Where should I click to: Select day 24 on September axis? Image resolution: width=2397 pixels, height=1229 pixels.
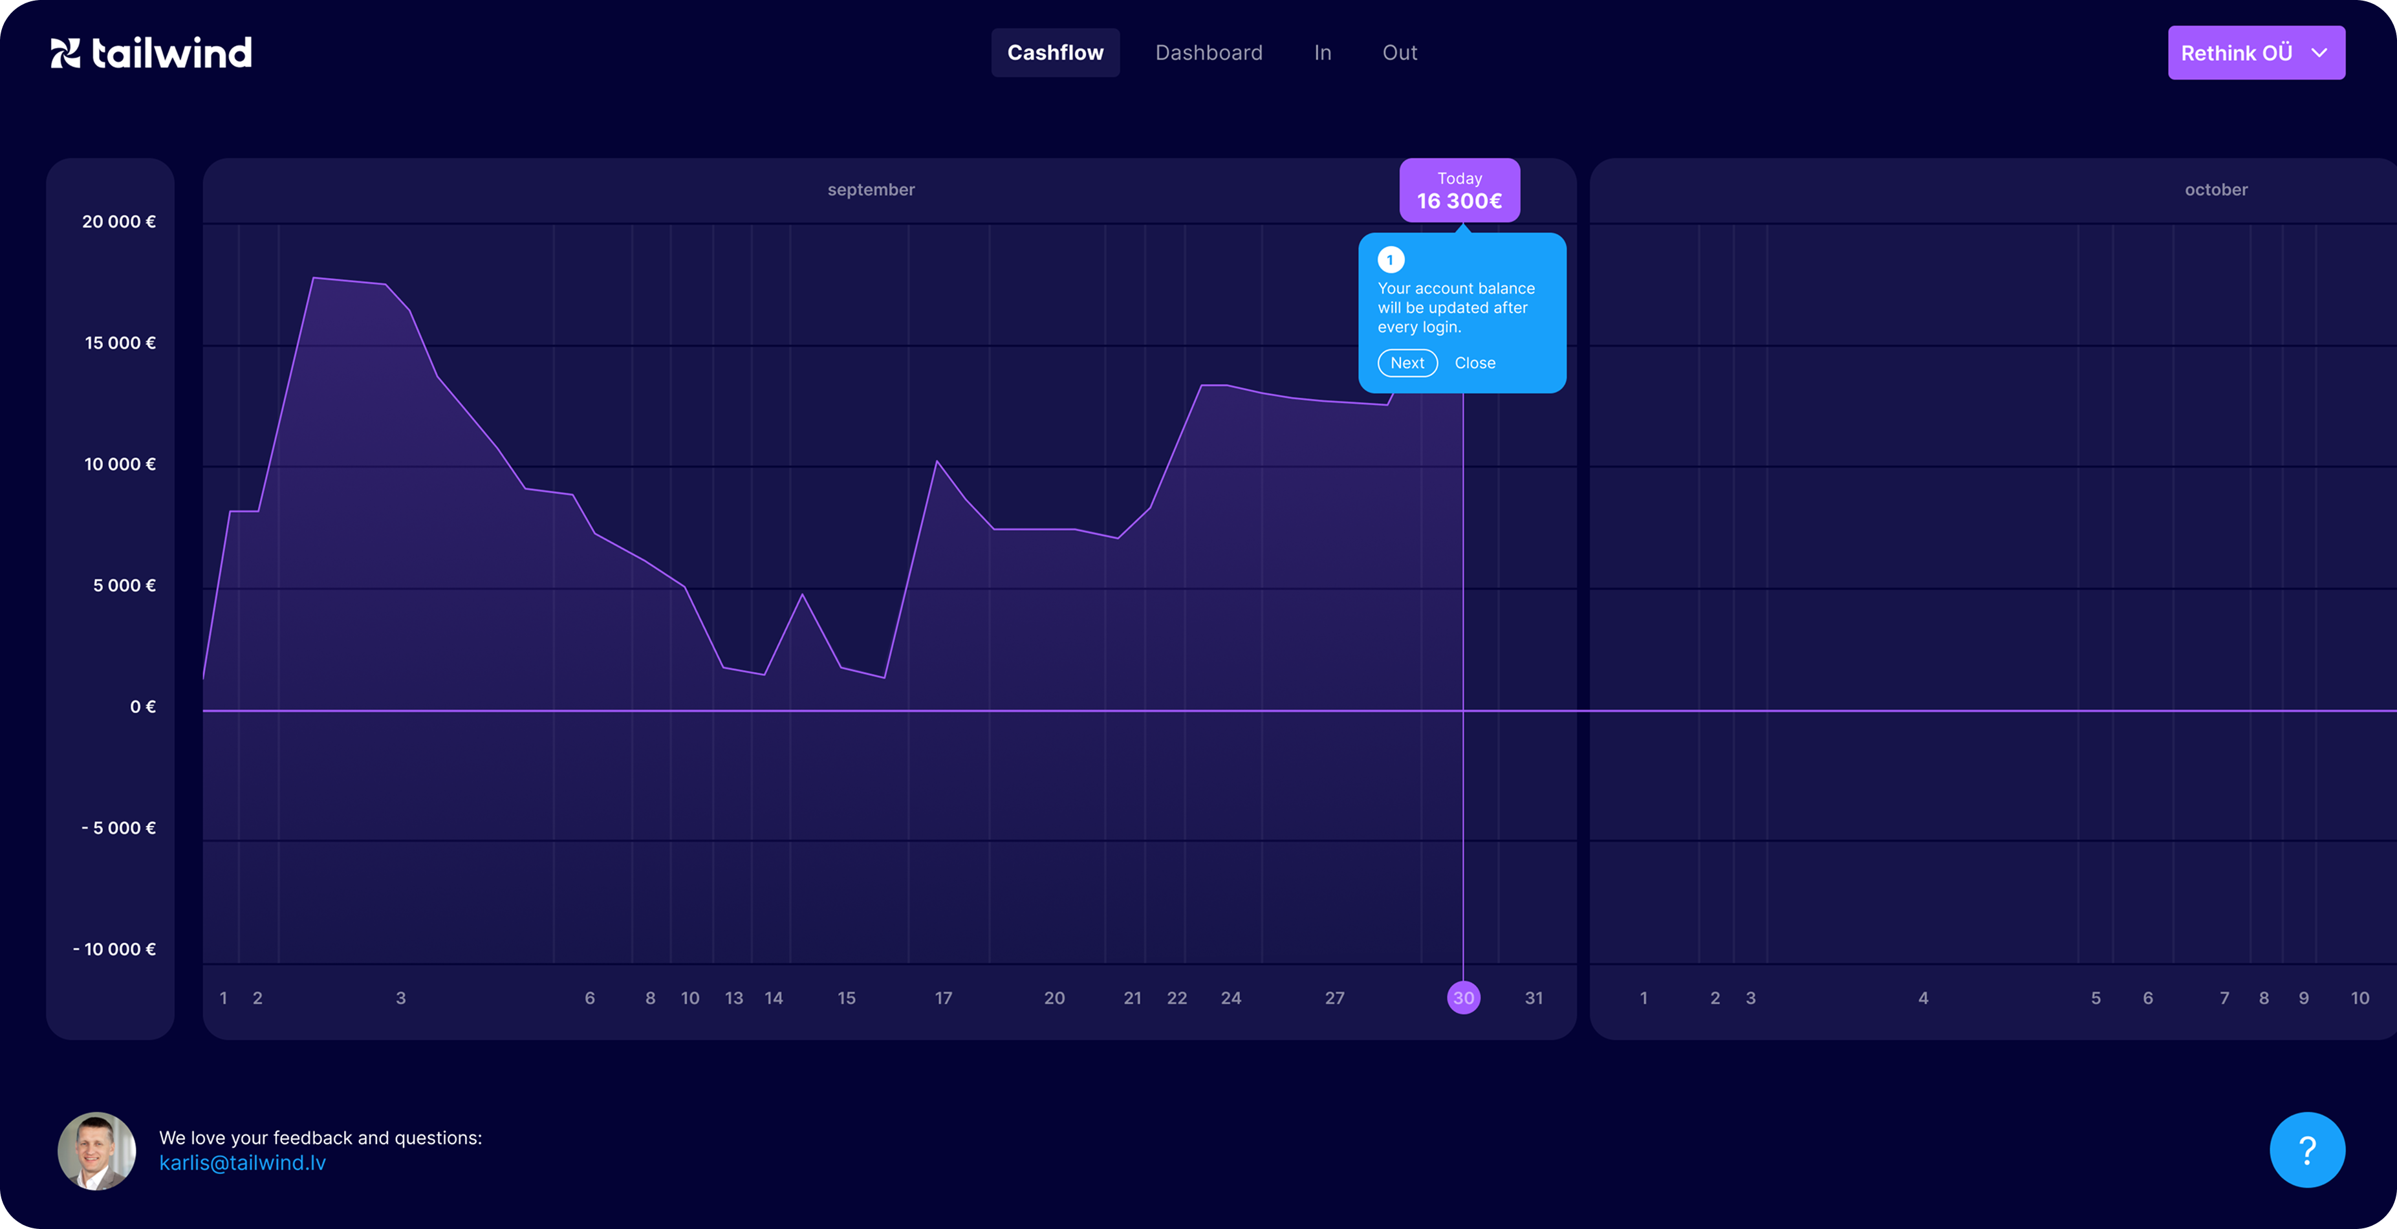pos(1230,998)
